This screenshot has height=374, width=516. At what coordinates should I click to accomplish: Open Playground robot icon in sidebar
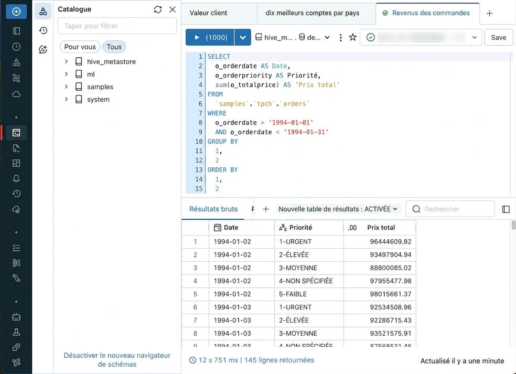tap(16, 317)
